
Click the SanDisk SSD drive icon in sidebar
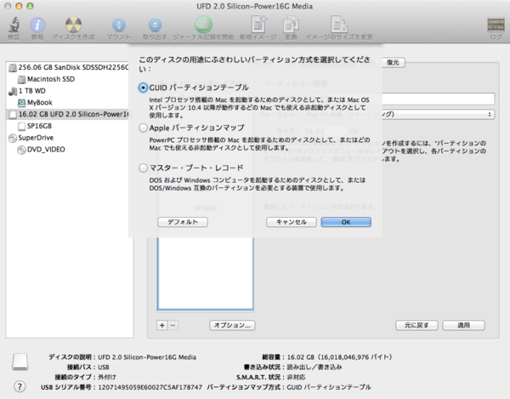pos(13,68)
